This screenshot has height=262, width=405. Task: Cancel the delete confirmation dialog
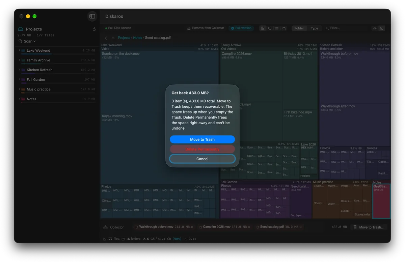(x=202, y=159)
